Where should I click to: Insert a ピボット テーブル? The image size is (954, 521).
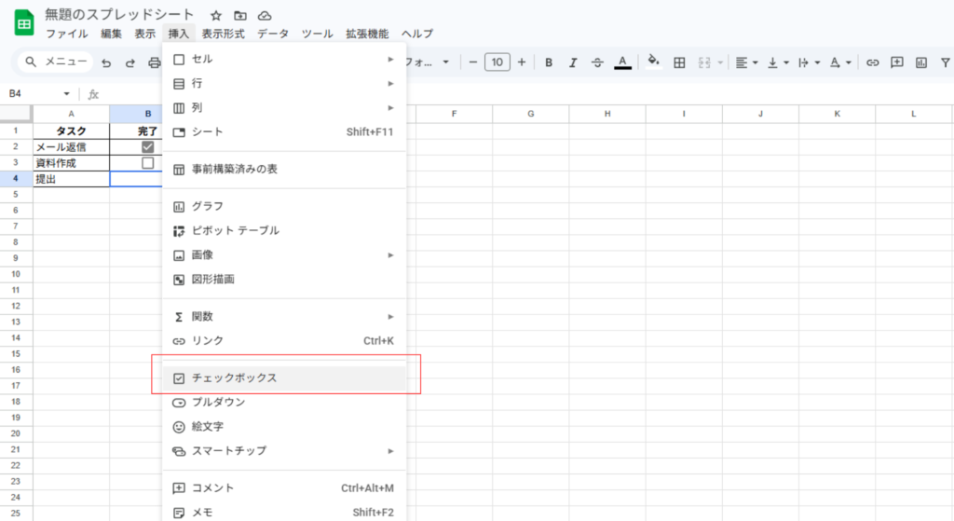[x=284, y=231]
